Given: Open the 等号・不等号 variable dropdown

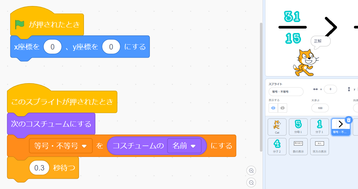Looking at the screenshot, I should tap(60, 146).
